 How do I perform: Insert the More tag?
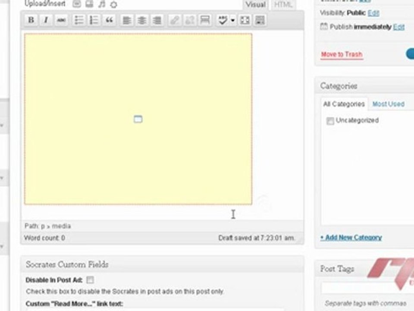(205, 20)
